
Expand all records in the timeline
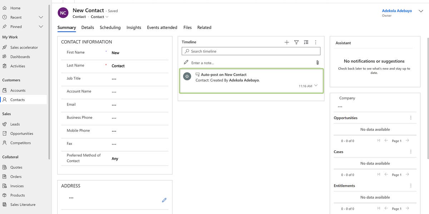click(306, 42)
